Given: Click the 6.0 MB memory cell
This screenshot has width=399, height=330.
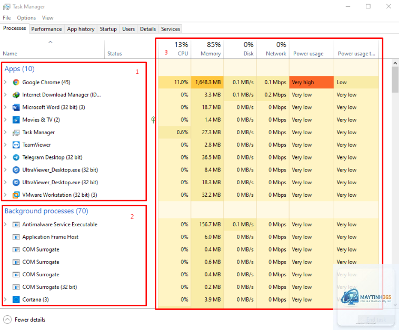Looking at the screenshot, I should pyautogui.click(x=207, y=237).
